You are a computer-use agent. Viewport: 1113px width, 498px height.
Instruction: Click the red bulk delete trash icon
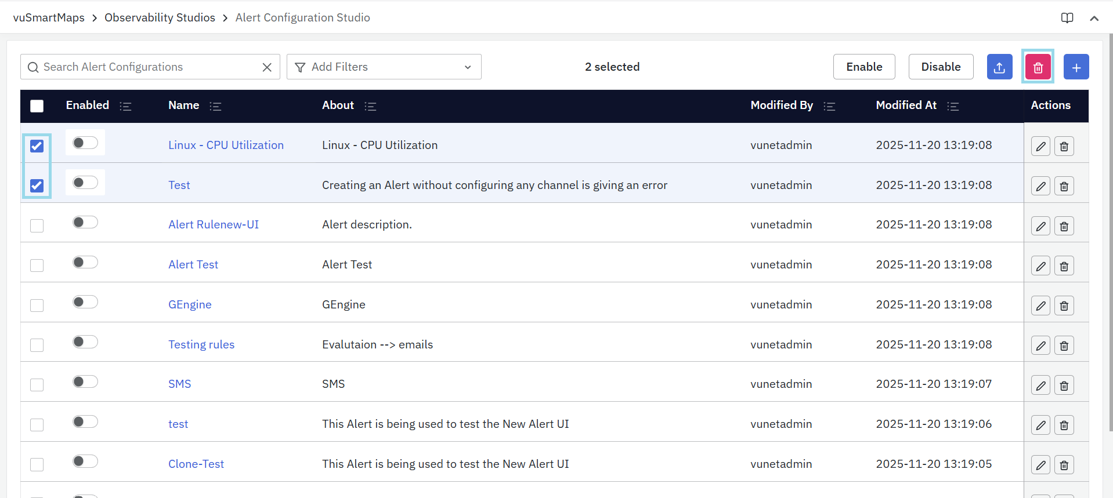1038,67
